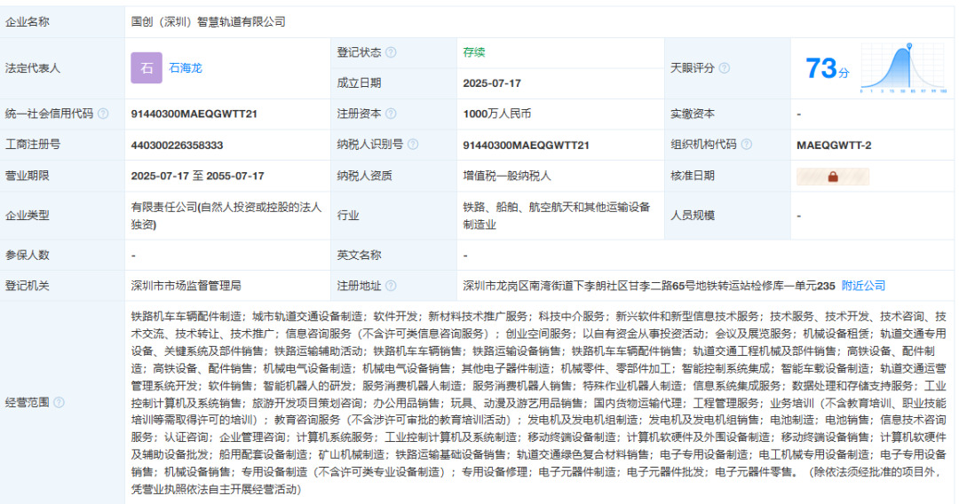The image size is (959, 504).
Task: Click help icon next to 天眼评分
Action: pos(725,67)
